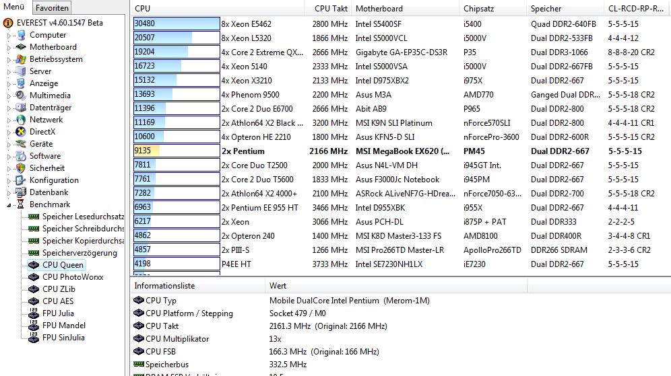671x376 pixels.
Task: Click the Speicherbus memory icon
Action: click(139, 364)
